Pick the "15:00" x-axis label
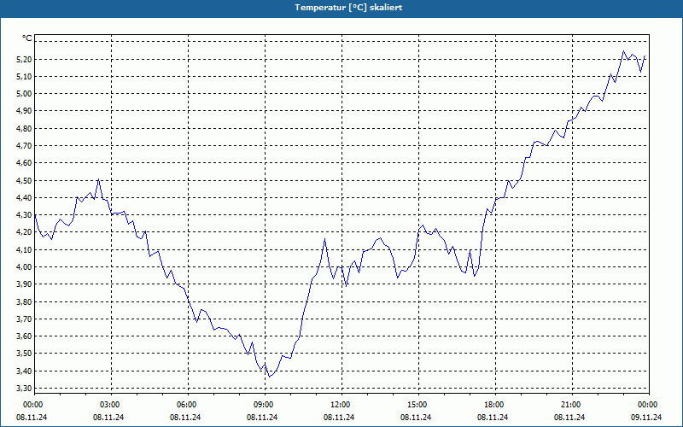This screenshot has height=427, width=683. (417, 405)
